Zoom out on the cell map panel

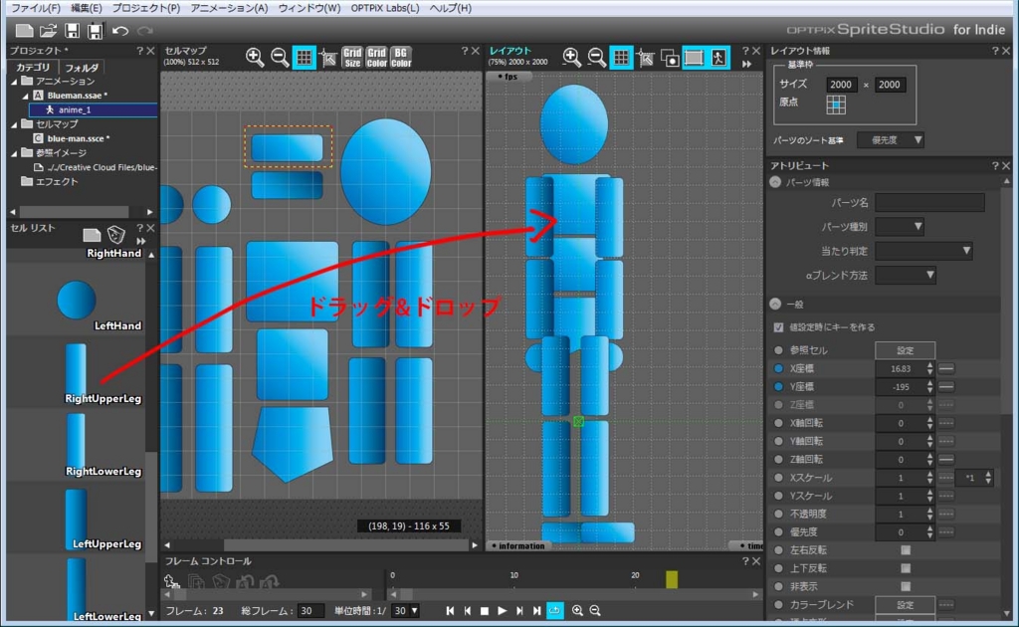(x=280, y=57)
